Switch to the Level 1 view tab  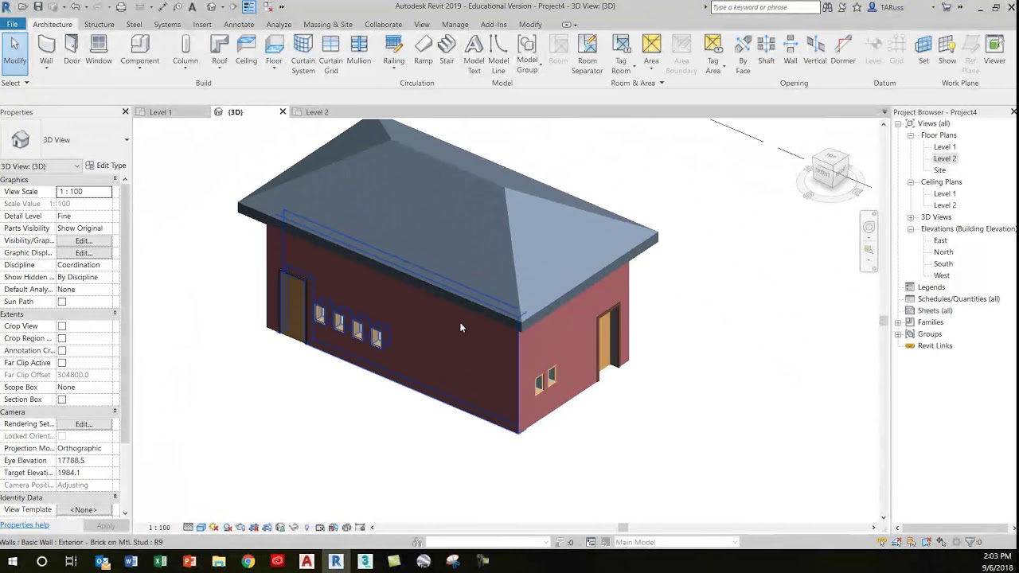(x=161, y=112)
